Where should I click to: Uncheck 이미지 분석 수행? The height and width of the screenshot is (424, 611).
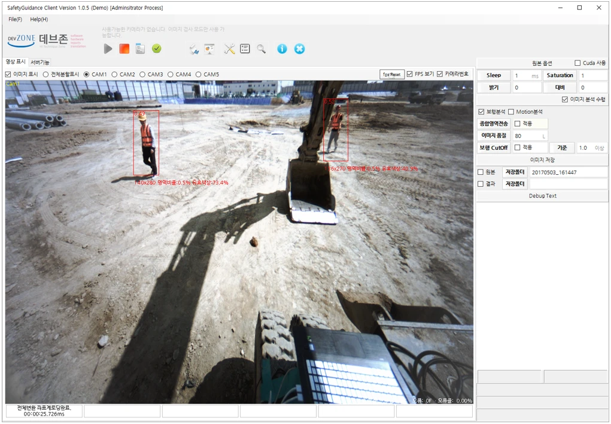click(565, 99)
